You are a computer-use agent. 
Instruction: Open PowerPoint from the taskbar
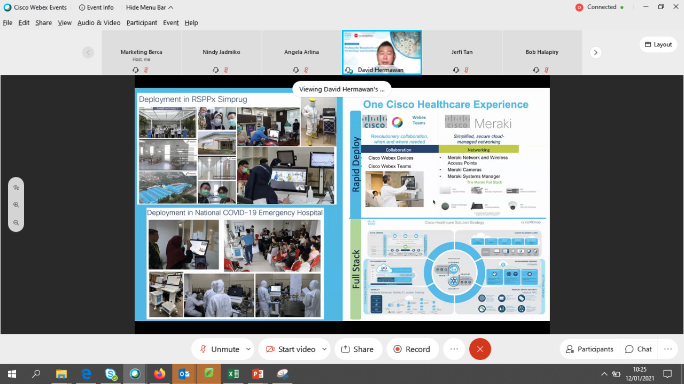tap(258, 374)
